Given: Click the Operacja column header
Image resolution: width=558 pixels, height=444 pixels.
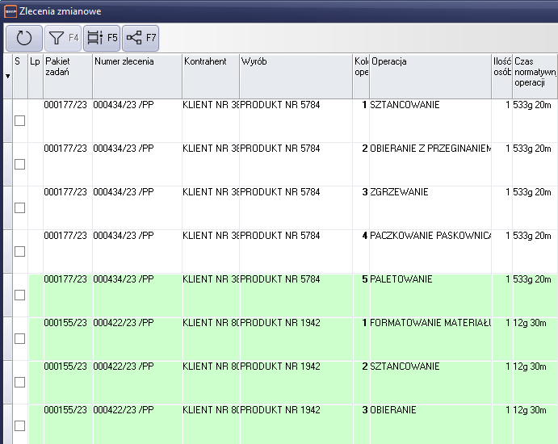Looking at the screenshot, I should tap(430, 62).
